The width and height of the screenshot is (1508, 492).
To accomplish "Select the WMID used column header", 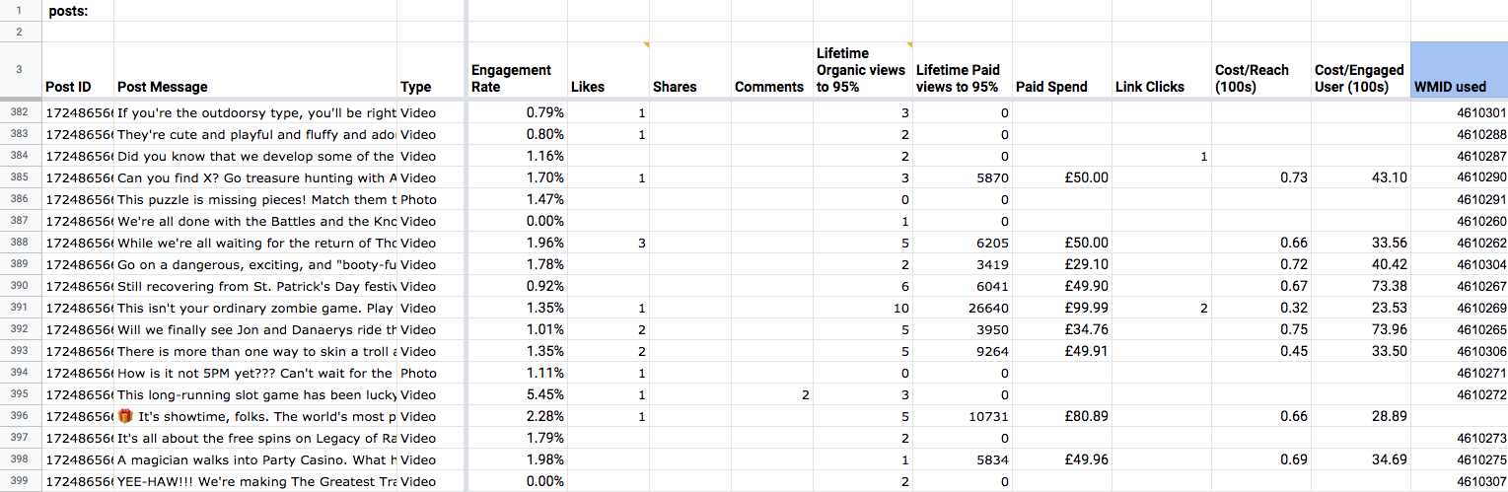I will [1459, 70].
